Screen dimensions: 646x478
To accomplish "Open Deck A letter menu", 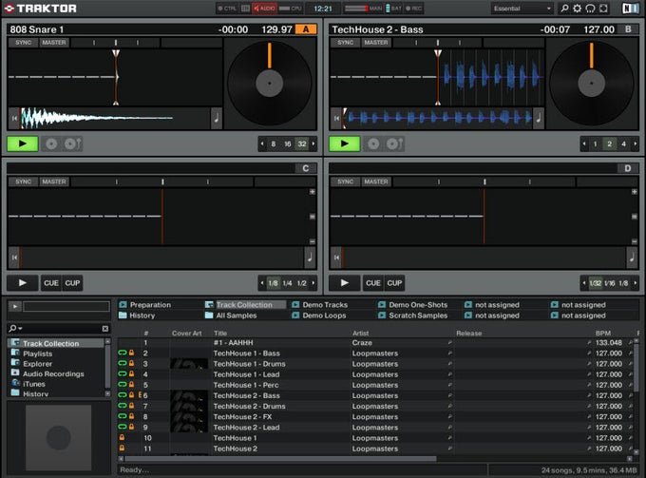I will [x=306, y=29].
